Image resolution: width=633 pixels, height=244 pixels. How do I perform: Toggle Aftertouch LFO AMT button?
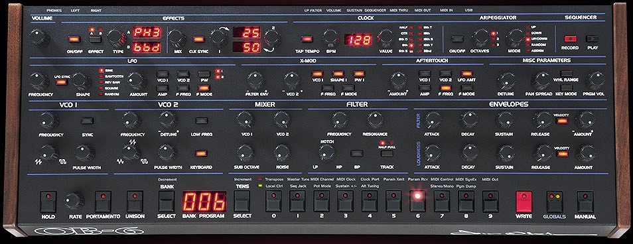point(466,74)
